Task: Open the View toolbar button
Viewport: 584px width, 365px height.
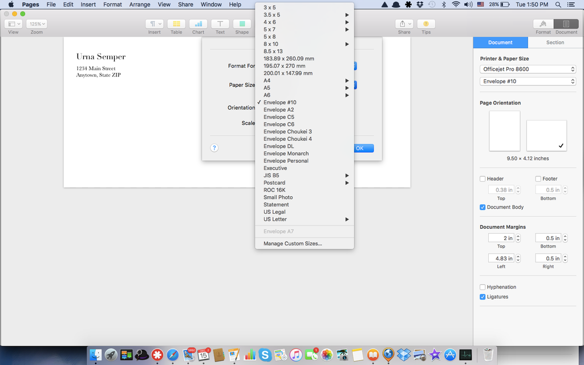Action: 14,24
